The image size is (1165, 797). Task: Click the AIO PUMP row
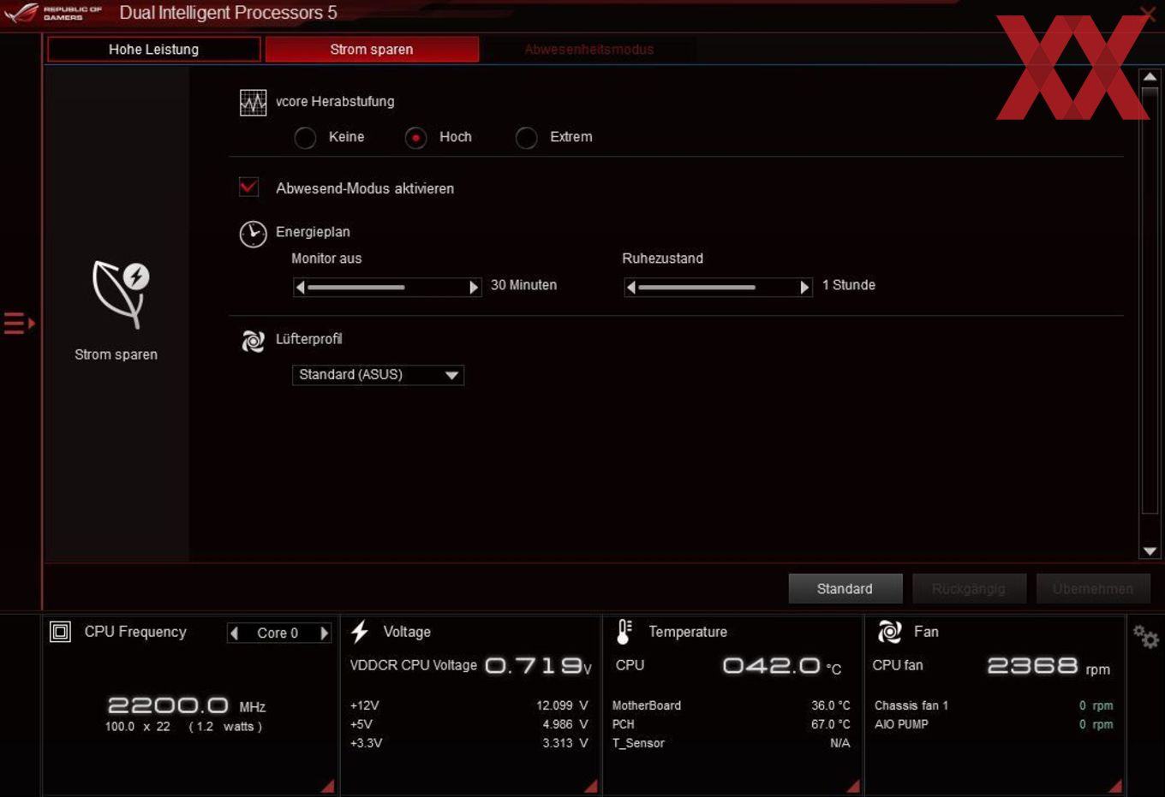pos(994,724)
